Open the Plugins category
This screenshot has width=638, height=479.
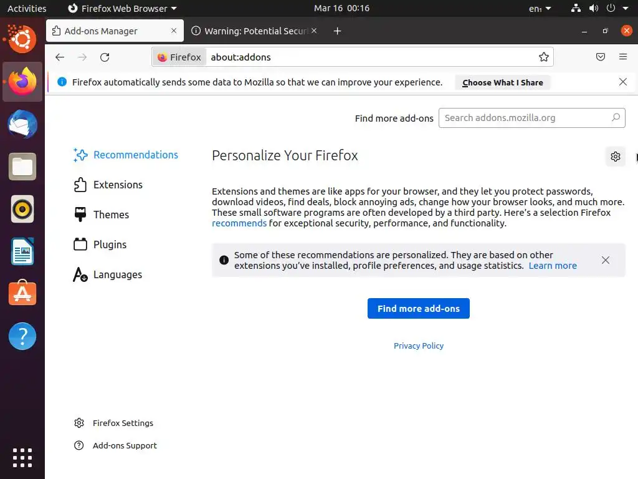point(100,244)
